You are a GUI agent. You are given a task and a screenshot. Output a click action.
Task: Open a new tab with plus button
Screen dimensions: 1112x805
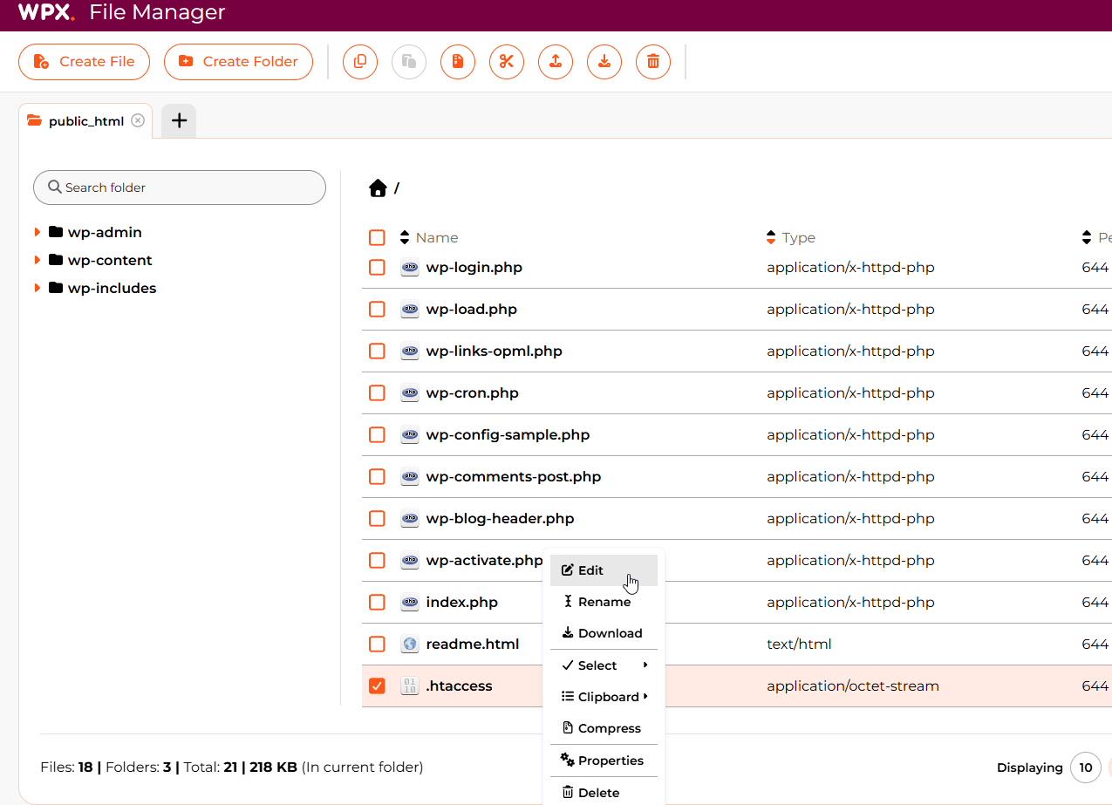[179, 121]
